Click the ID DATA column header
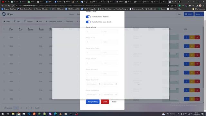Image resolution: width=206 pixels, height=116 pixels. (11, 29)
